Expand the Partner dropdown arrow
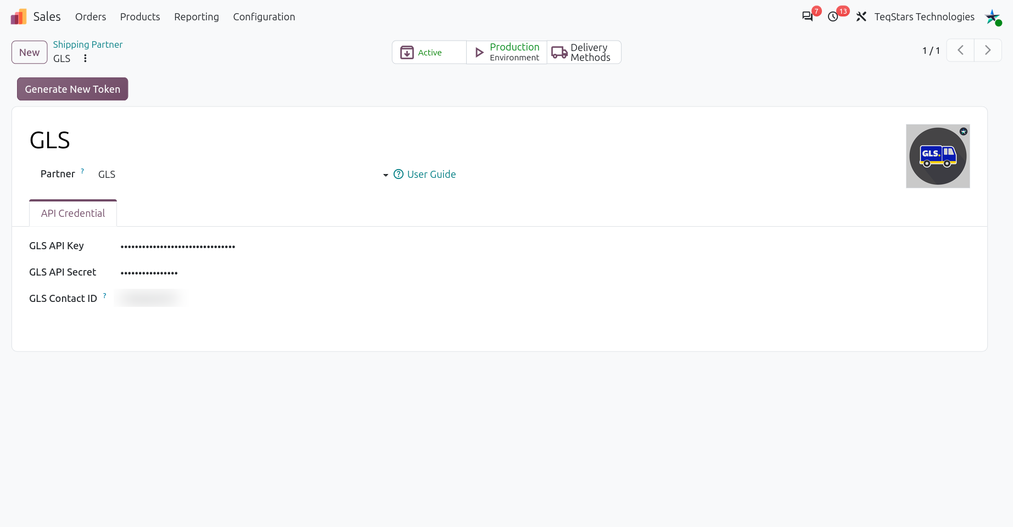Screen dimensions: 1013x527 pos(385,175)
